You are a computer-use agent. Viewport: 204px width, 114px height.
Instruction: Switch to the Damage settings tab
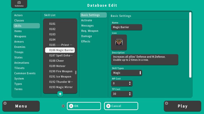pyautogui.click(x=86, y=36)
